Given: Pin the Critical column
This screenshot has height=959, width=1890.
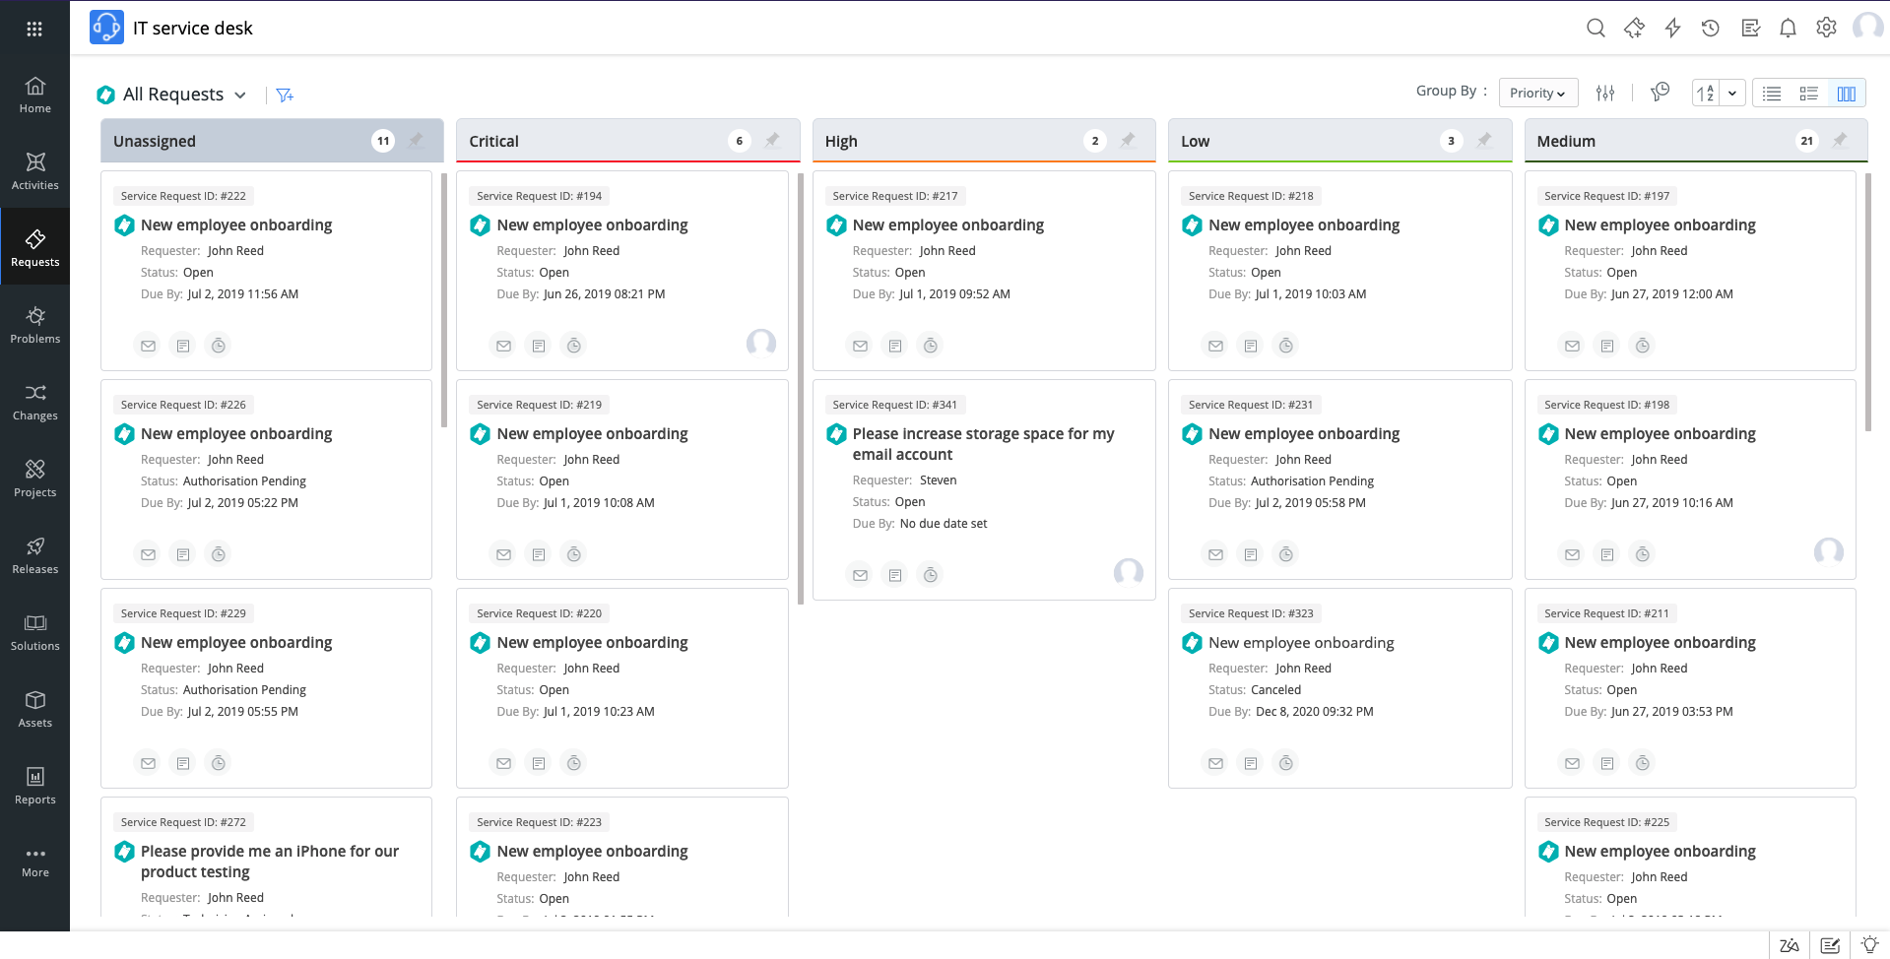Looking at the screenshot, I should pos(772,140).
